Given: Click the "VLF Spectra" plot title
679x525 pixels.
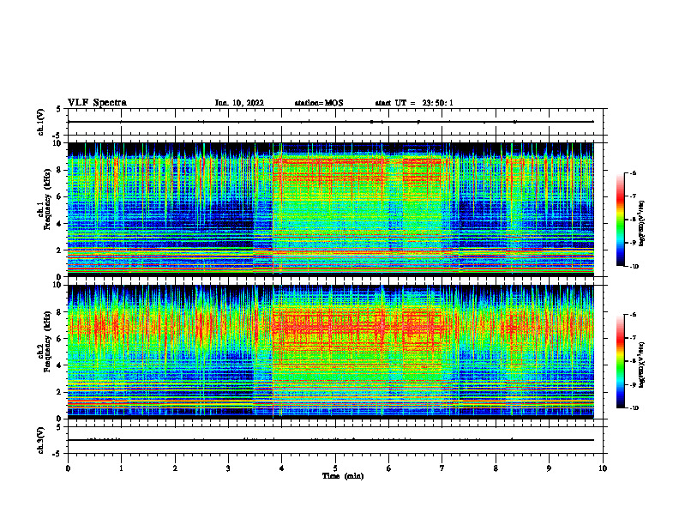Looking at the screenshot, I should (x=97, y=103).
